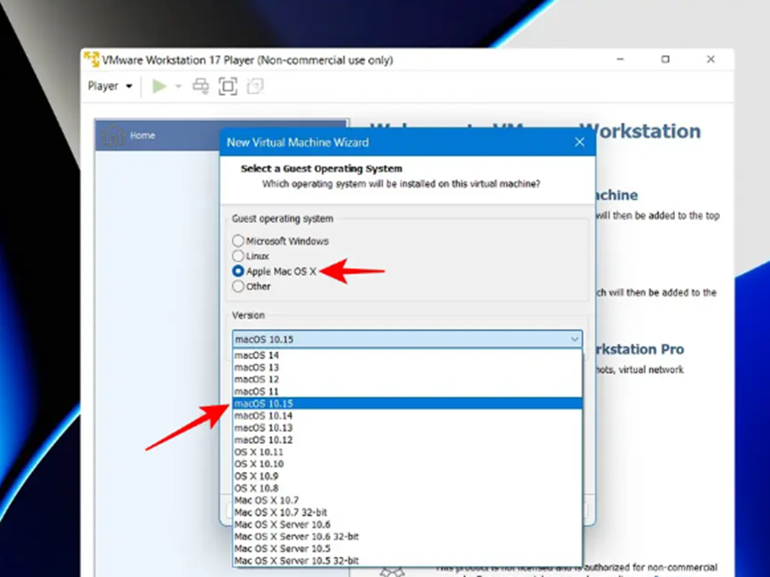Viewport: 770px width, 577px height.
Task: Select the Microsoft Windows radio button
Action: pyautogui.click(x=238, y=241)
